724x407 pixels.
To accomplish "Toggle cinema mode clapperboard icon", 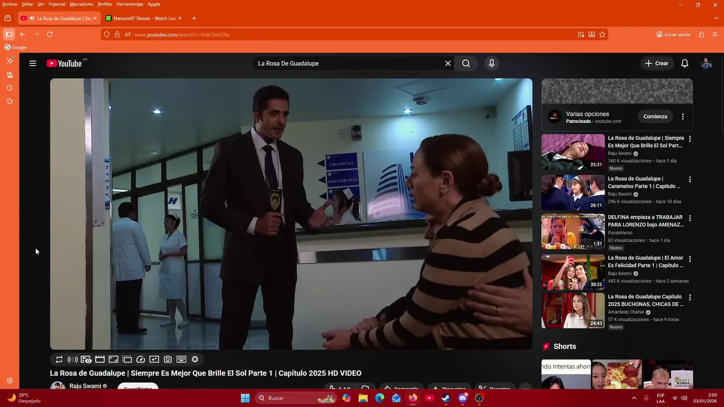I will [x=100, y=360].
